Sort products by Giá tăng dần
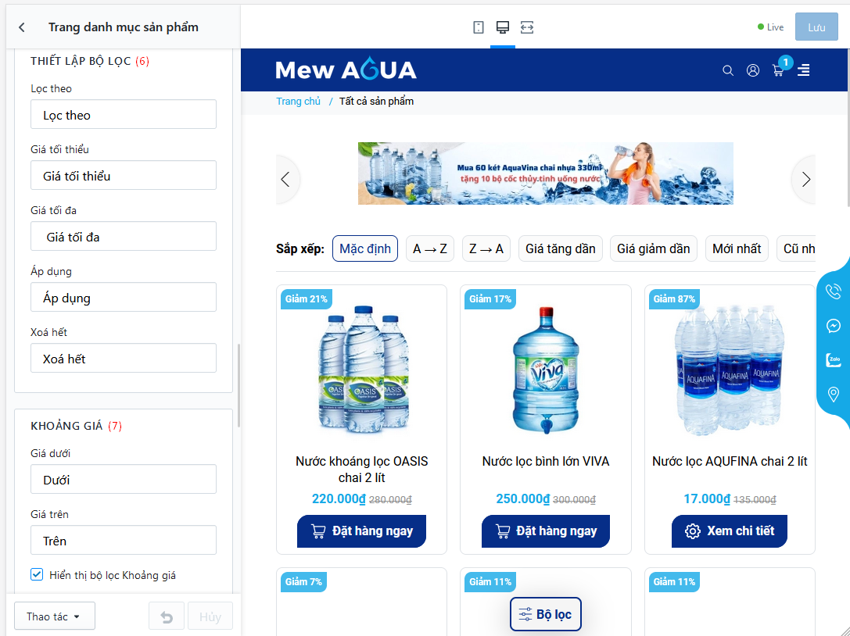This screenshot has height=636, width=850. (x=560, y=248)
